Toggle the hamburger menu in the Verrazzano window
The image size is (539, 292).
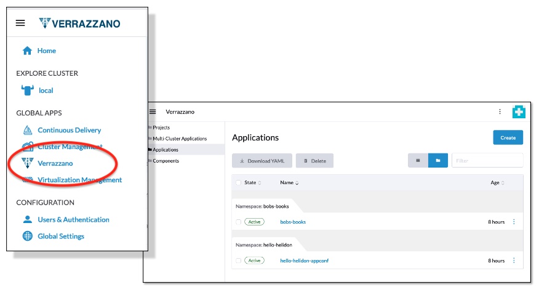(153, 112)
